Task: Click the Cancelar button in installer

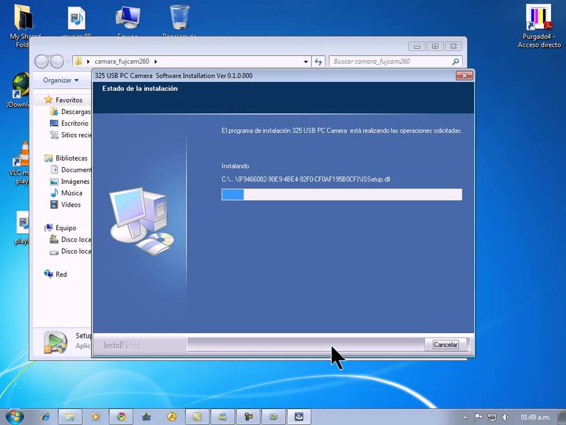Action: pyautogui.click(x=446, y=344)
